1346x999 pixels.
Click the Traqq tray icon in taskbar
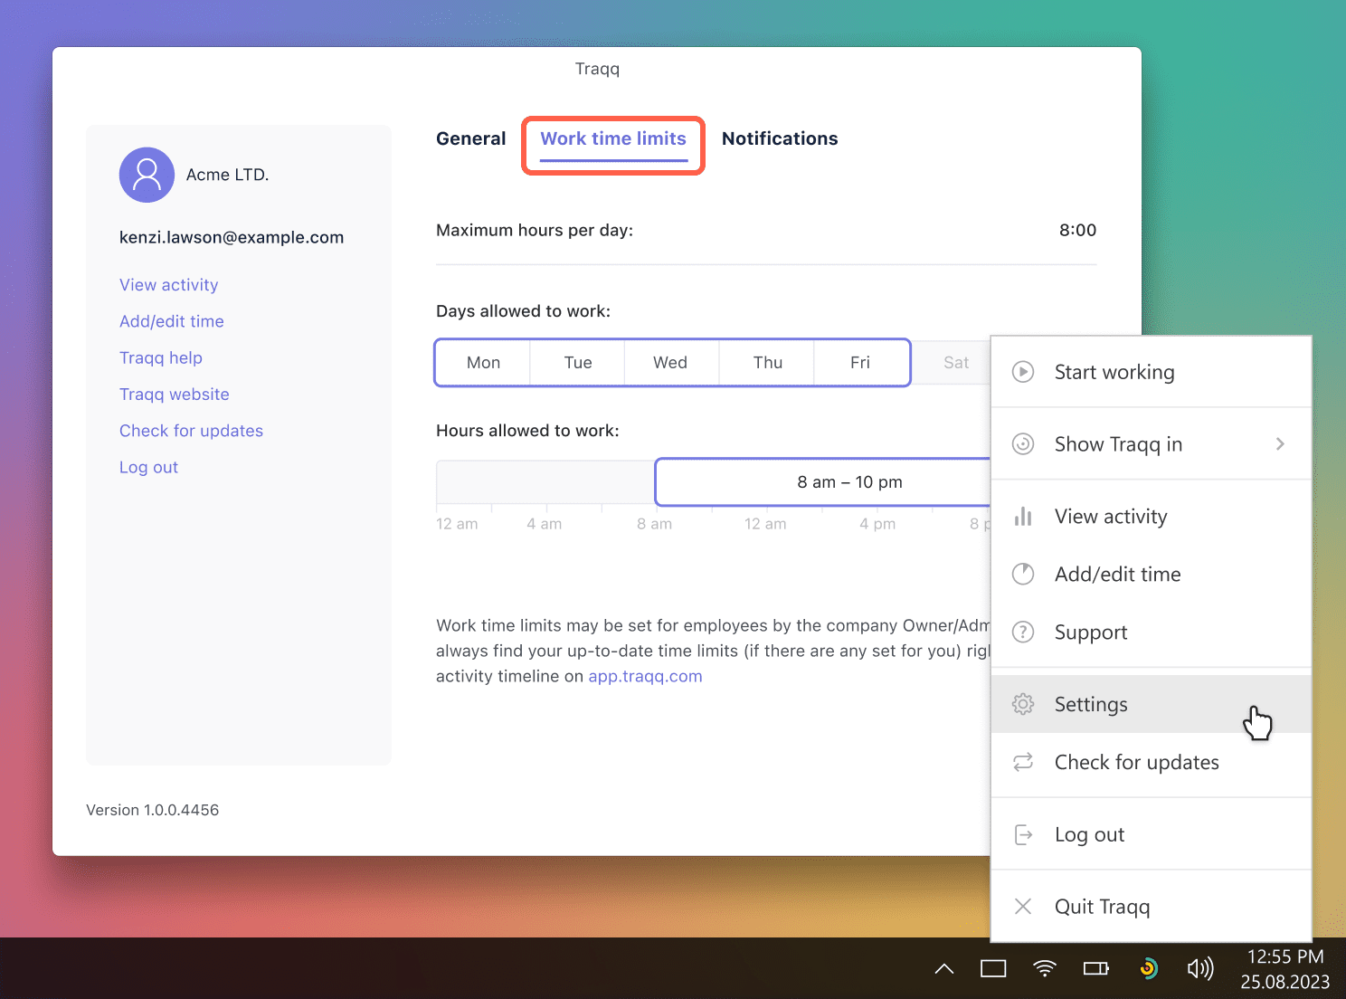(x=1148, y=968)
